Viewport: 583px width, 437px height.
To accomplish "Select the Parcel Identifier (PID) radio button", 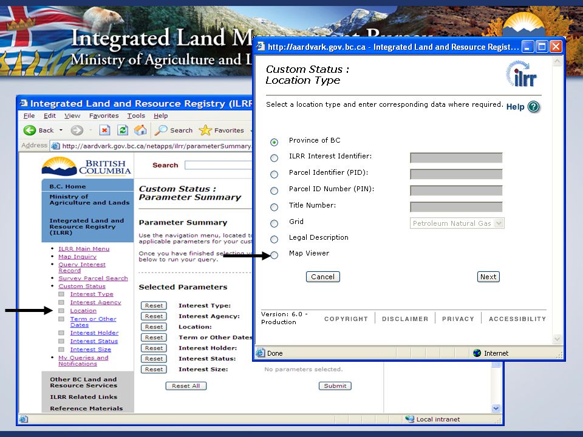I will coord(274,174).
